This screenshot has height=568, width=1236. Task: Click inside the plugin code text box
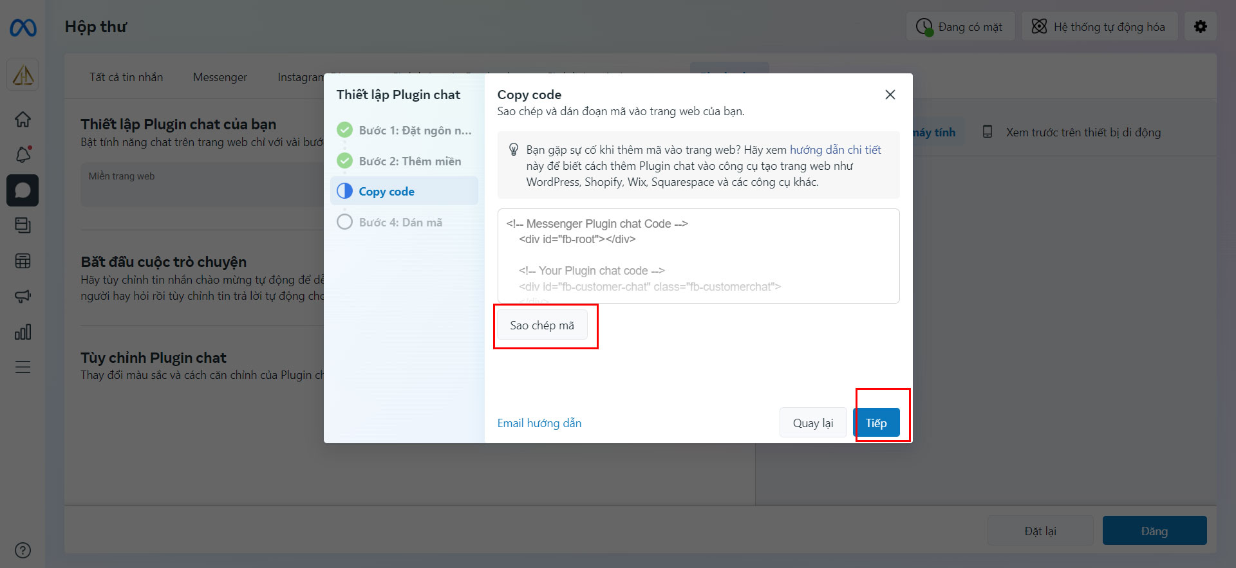[x=698, y=255]
